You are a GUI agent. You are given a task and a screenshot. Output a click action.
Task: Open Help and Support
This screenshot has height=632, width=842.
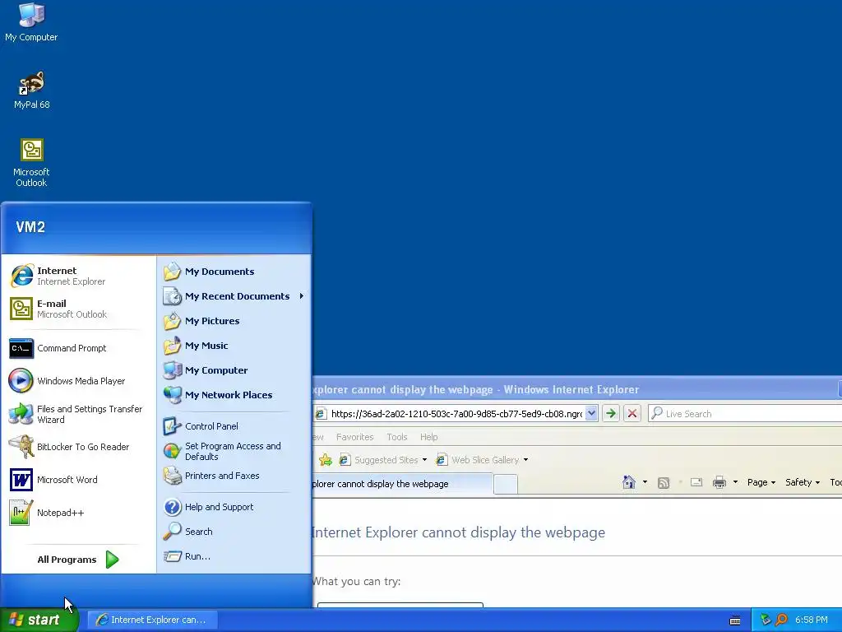pos(234,507)
